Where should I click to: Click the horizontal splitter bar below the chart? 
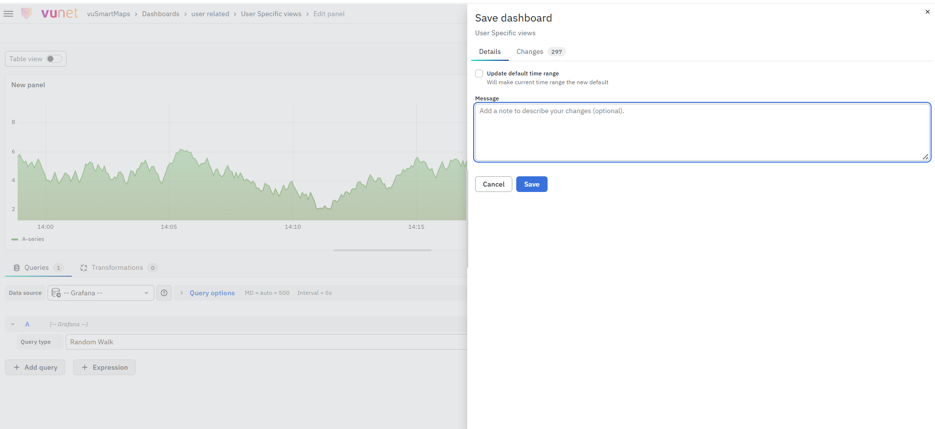383,250
